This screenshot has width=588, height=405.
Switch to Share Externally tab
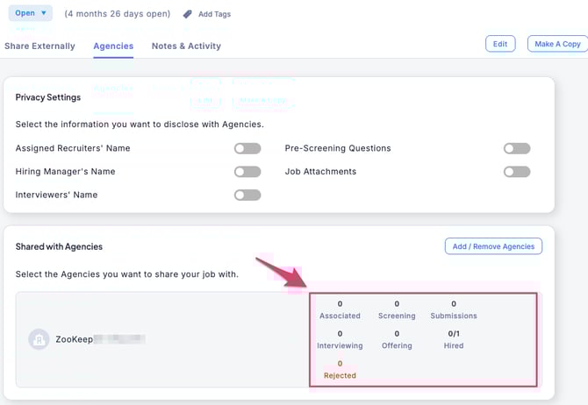click(39, 46)
